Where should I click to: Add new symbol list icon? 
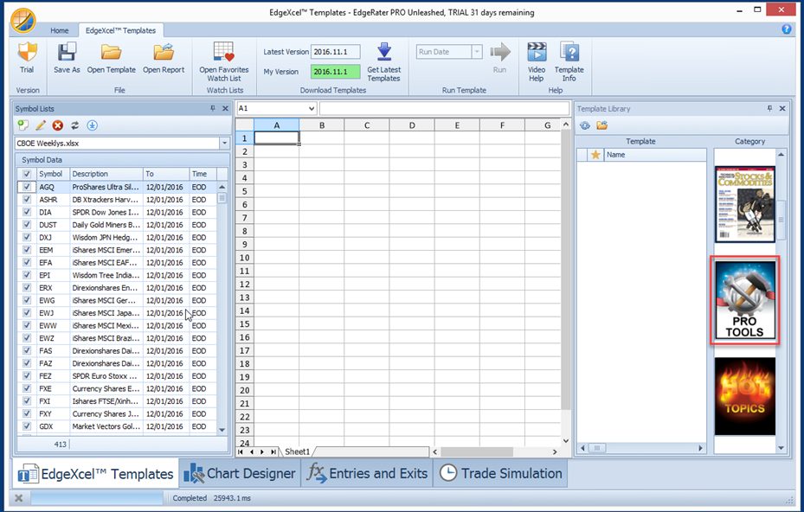[23, 125]
